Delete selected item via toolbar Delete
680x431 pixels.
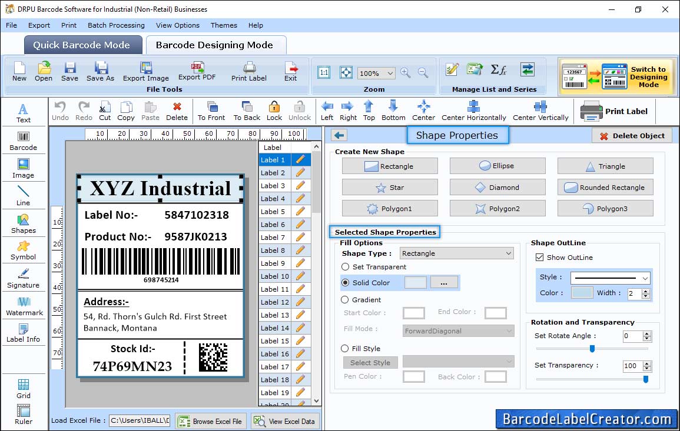(177, 111)
